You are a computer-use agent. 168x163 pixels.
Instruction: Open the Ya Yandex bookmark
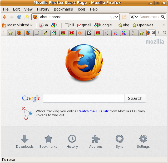click(44, 25)
